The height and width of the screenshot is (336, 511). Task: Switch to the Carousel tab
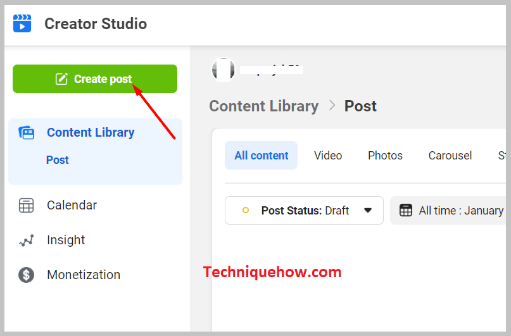(x=450, y=156)
